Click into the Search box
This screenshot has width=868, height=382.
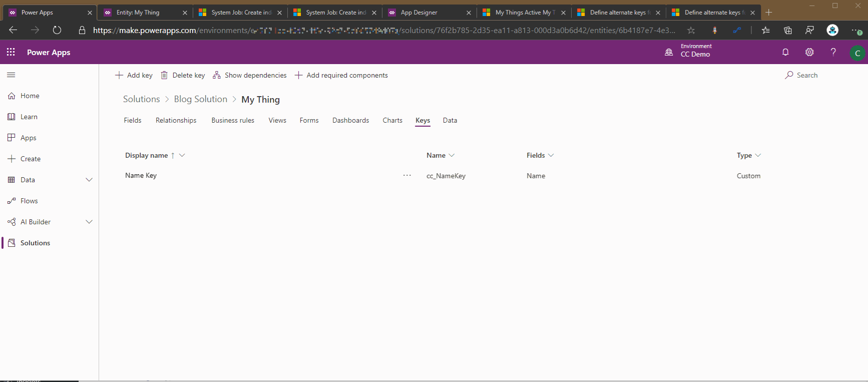point(807,75)
